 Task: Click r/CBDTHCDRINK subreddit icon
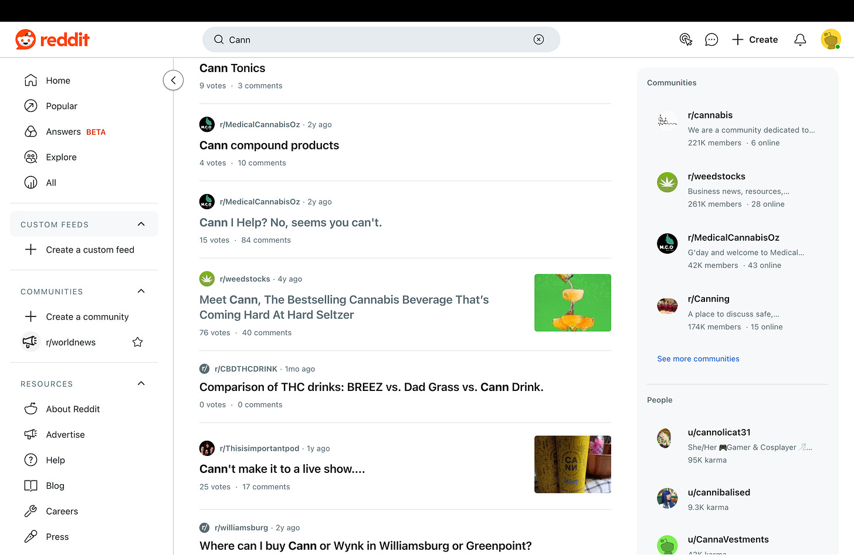pyautogui.click(x=205, y=369)
